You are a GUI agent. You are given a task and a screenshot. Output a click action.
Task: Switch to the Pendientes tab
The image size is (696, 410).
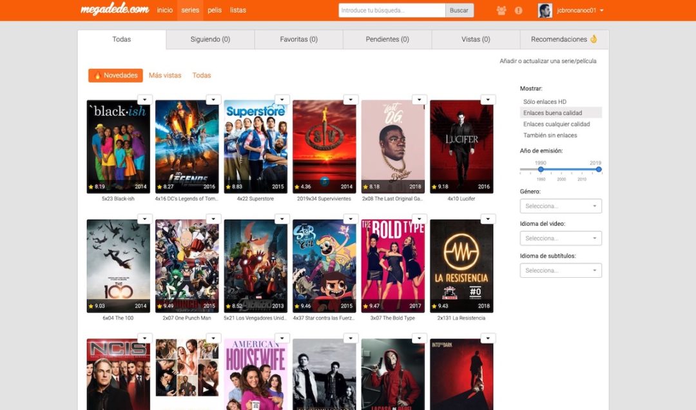coord(387,39)
